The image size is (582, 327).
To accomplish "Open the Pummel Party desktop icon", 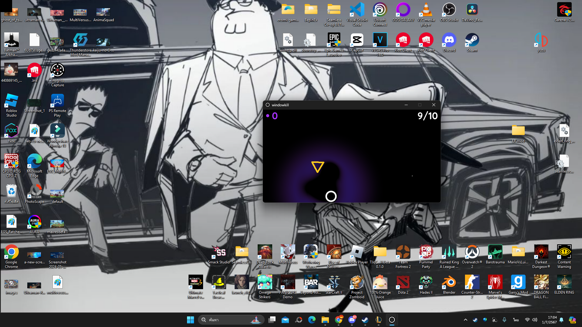I will [426, 256].
